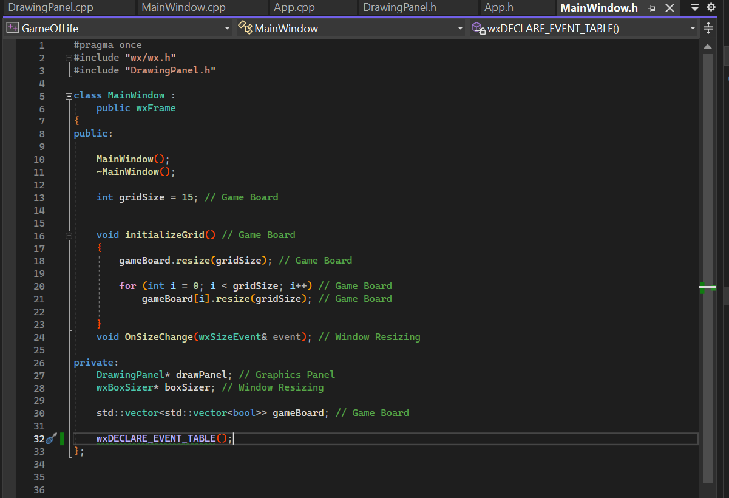Toggle the pin on the MainWindow.h tab
This screenshot has height=498, width=729.
(650, 8)
